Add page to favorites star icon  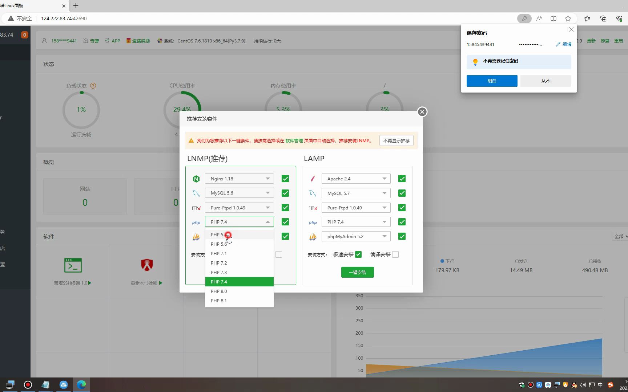tap(568, 19)
